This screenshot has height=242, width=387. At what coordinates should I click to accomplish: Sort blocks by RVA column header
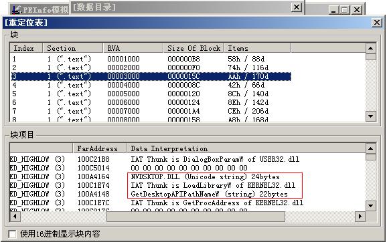133,48
